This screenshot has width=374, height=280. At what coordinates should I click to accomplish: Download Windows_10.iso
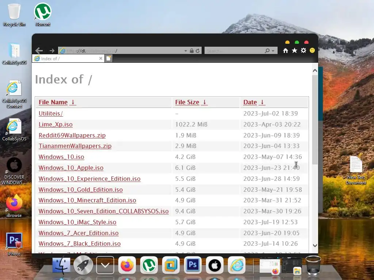pos(61,157)
